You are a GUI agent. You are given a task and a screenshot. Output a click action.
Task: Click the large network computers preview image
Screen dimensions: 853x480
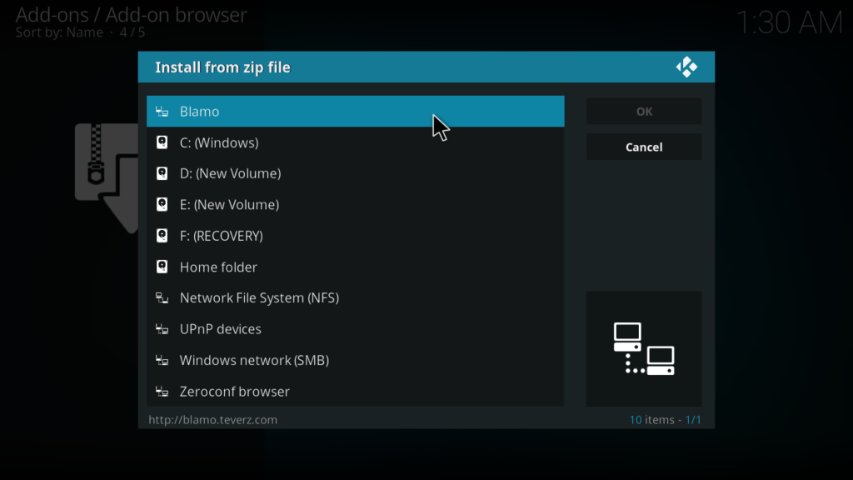click(x=644, y=349)
